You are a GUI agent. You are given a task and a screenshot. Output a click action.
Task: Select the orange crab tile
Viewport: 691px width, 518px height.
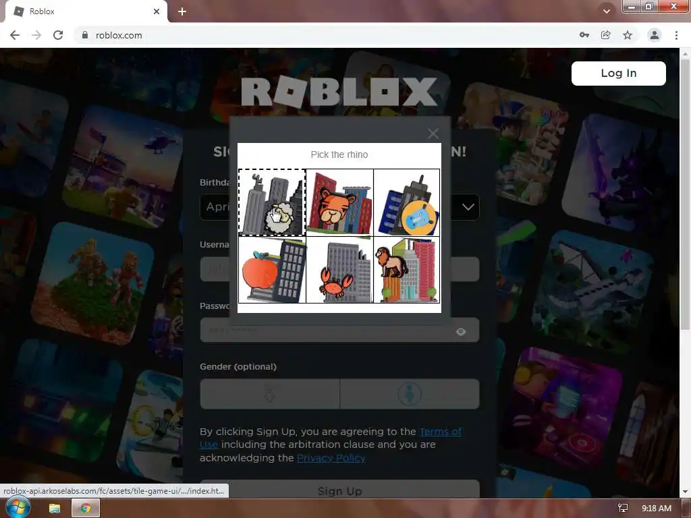pyautogui.click(x=340, y=270)
